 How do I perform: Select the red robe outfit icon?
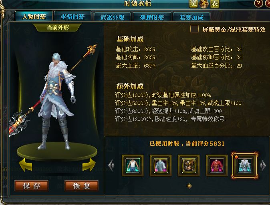click(217, 165)
